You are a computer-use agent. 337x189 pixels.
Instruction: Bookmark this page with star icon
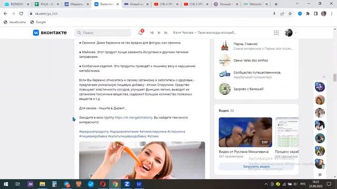pos(290,14)
